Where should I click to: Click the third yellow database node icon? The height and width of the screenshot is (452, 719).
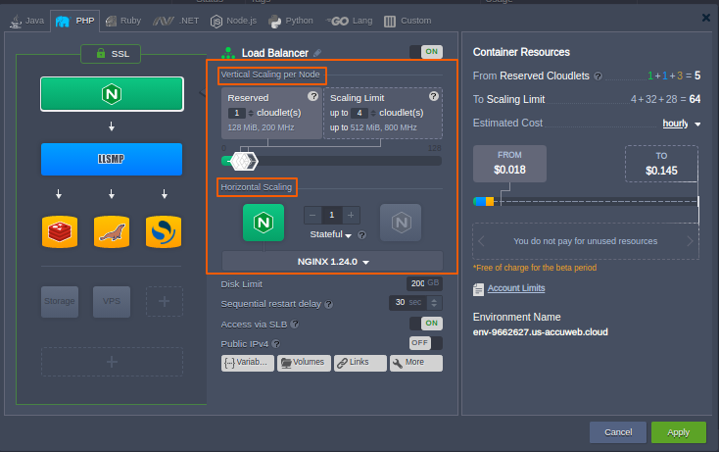164,231
